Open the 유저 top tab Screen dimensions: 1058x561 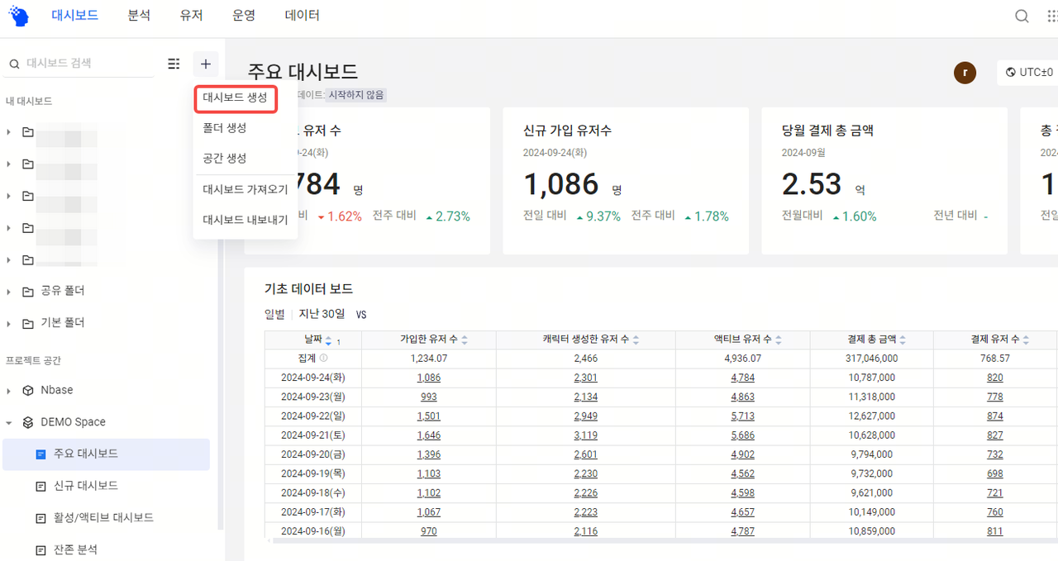[x=191, y=16]
